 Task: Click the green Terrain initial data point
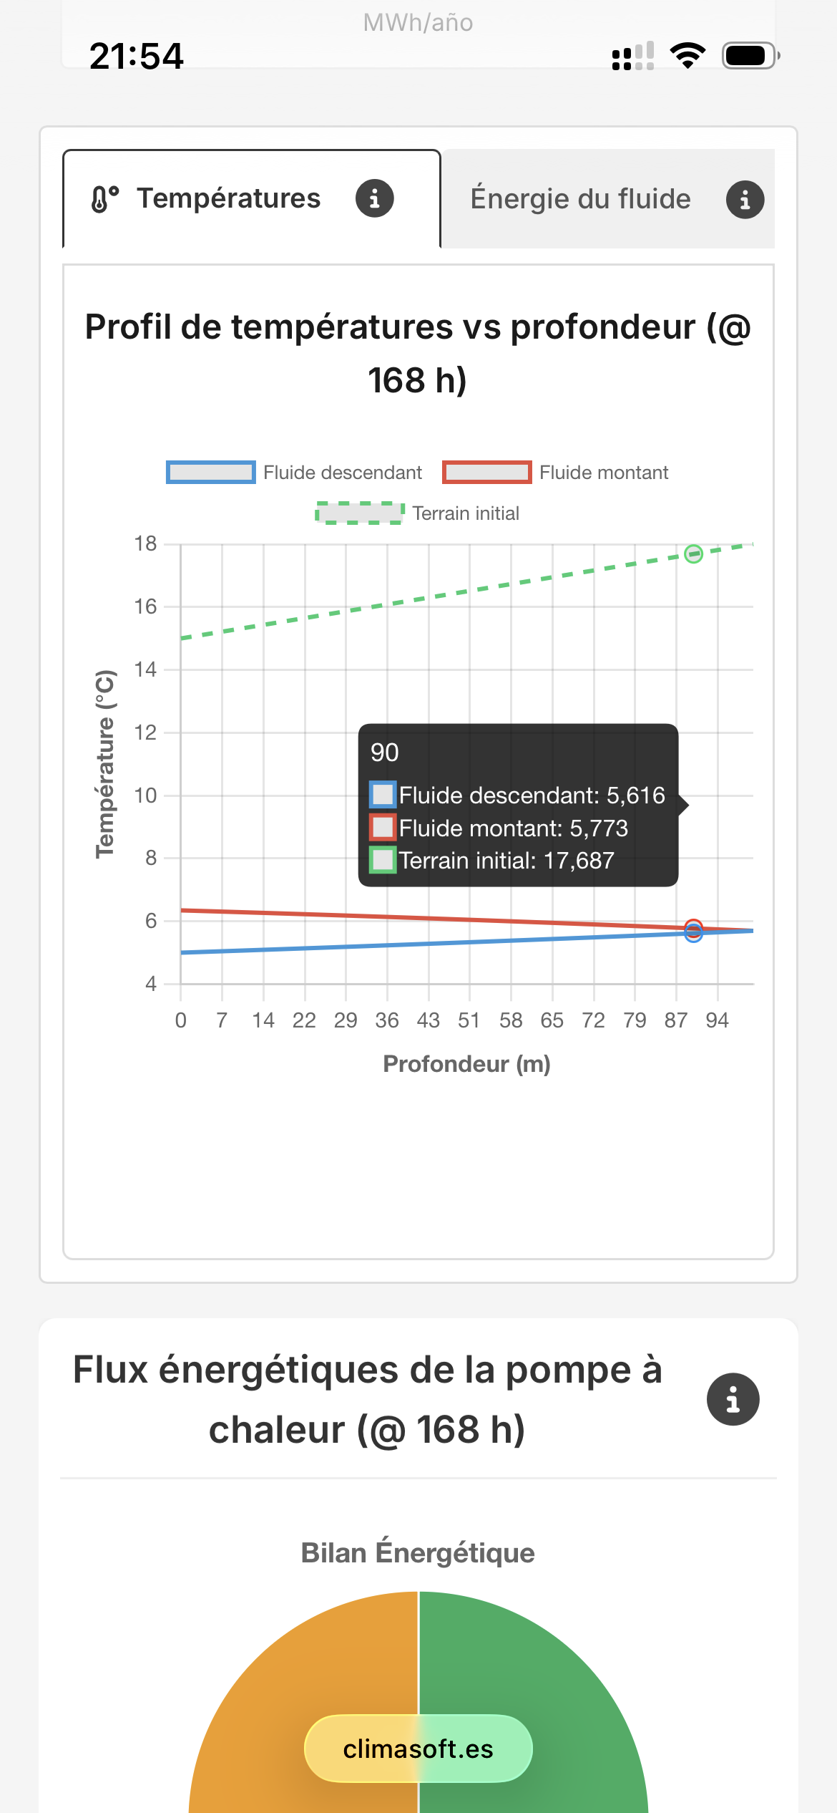[693, 553]
